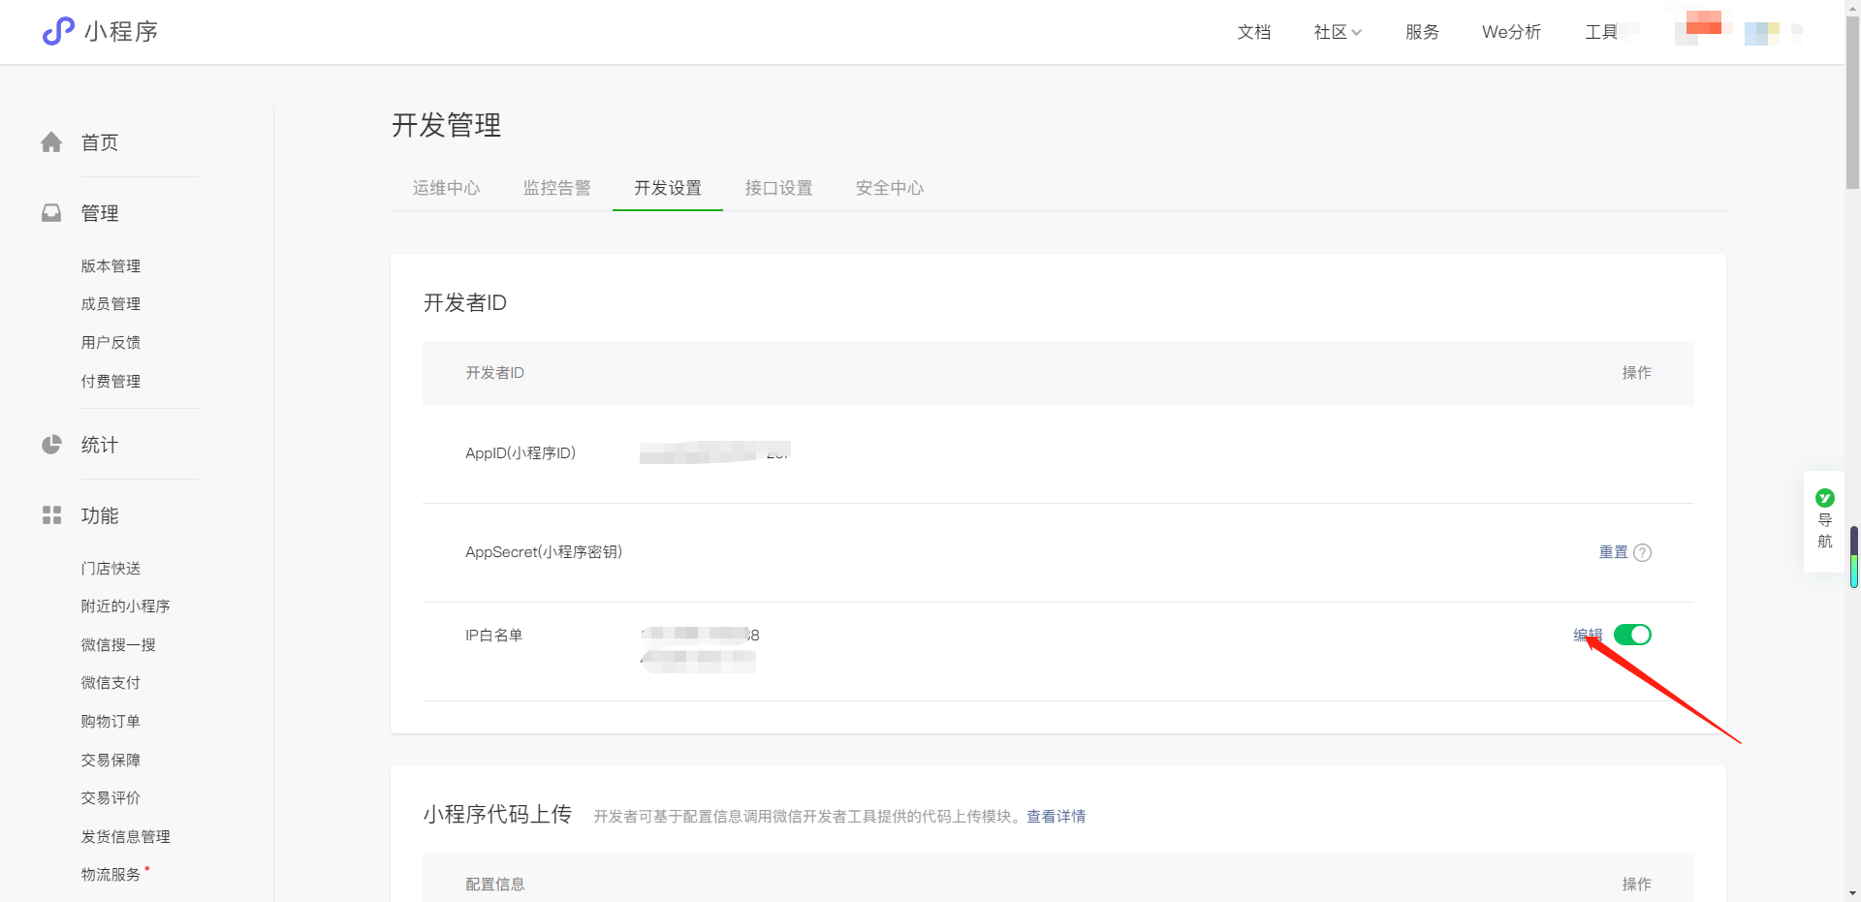Open the 工具 menu in header
Screen dimensions: 1861x902
click(1600, 32)
